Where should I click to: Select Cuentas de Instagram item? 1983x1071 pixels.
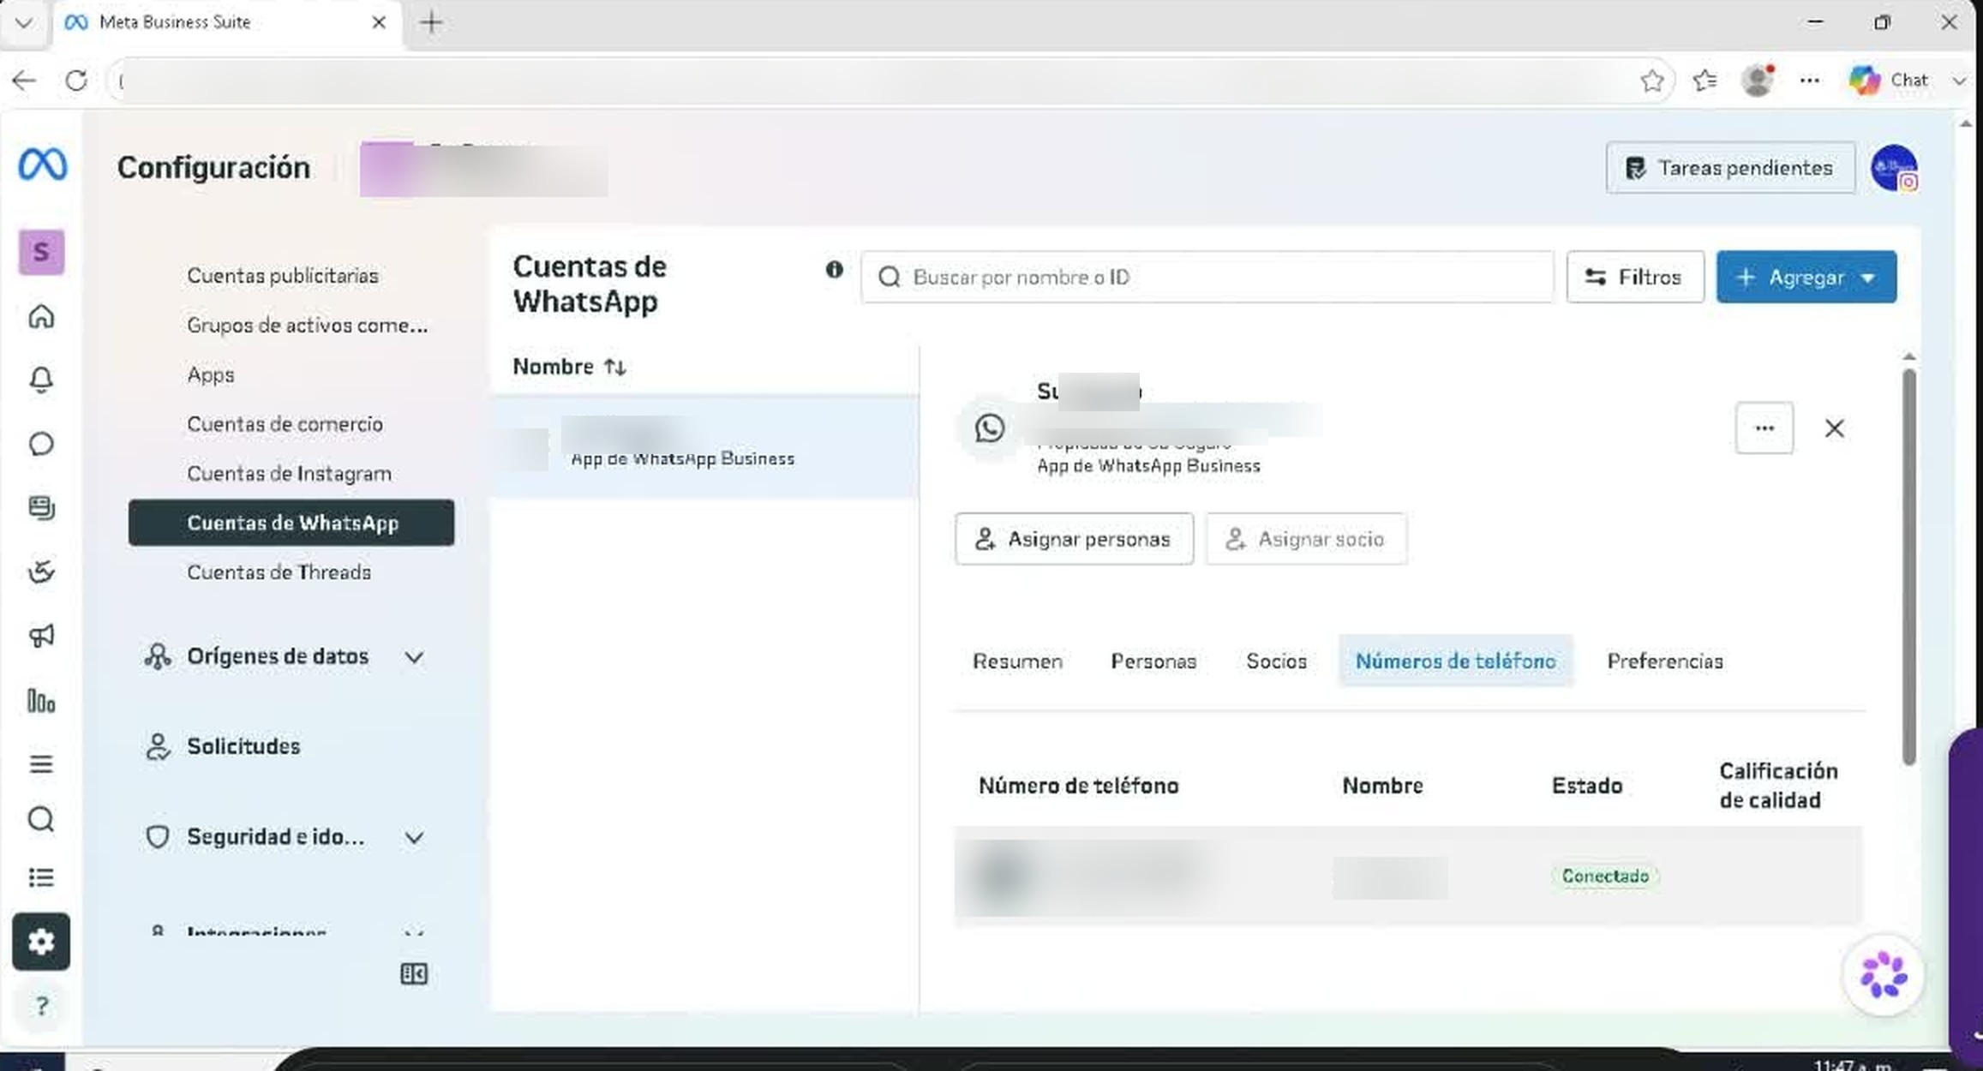[x=289, y=474]
